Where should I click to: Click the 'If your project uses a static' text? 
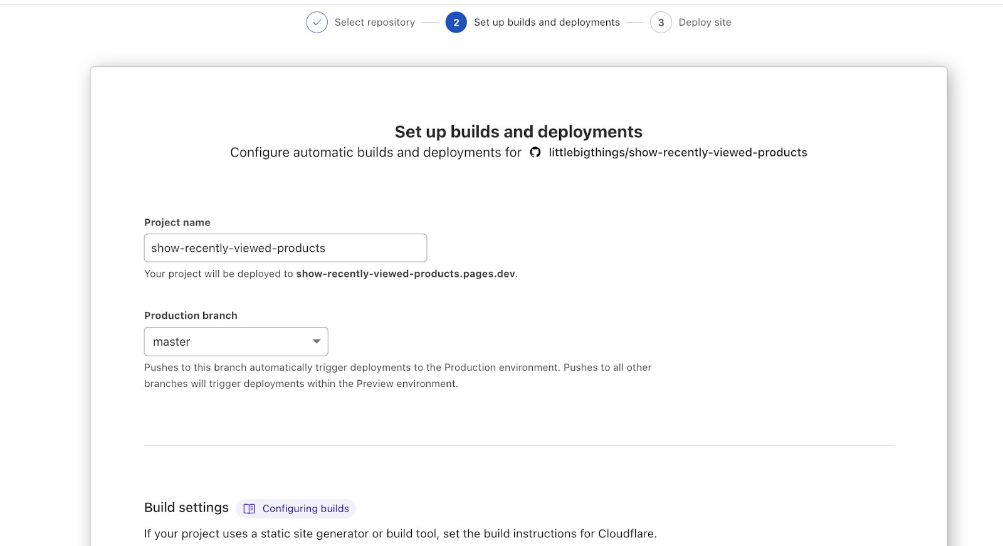(401, 533)
